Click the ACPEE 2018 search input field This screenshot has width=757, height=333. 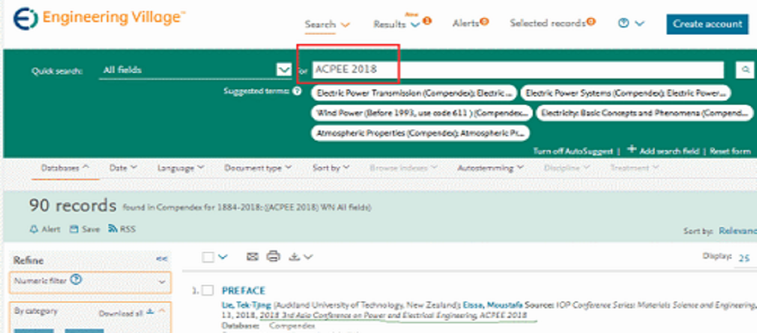click(518, 69)
